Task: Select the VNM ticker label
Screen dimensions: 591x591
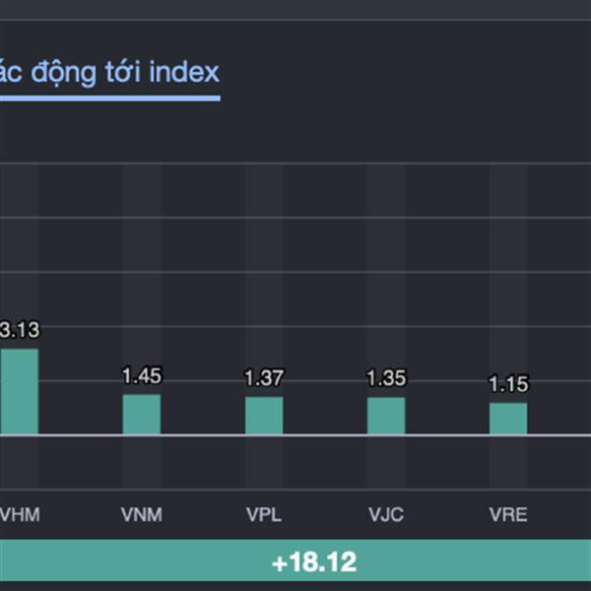Action: click(141, 514)
